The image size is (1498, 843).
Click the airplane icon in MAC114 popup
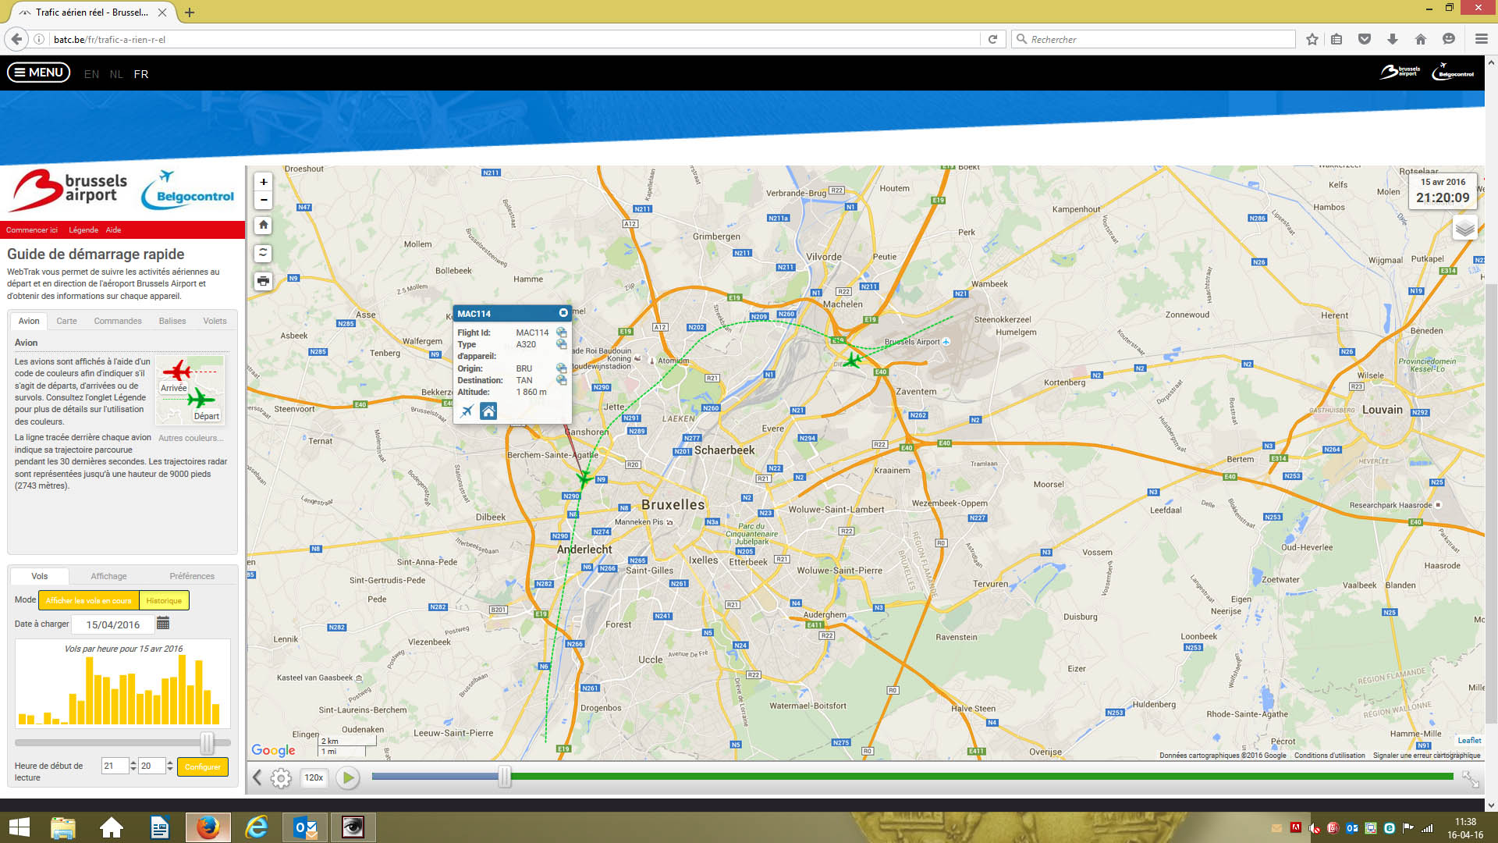pos(467,411)
